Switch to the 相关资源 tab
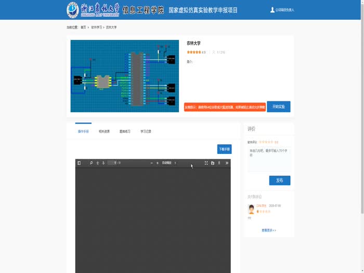Screen dimensions: 364x273 [104, 132]
